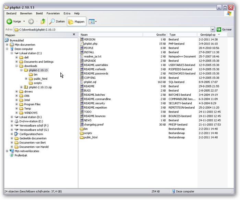
Task: Select Program Files folder in tree
Action: pos(30,104)
